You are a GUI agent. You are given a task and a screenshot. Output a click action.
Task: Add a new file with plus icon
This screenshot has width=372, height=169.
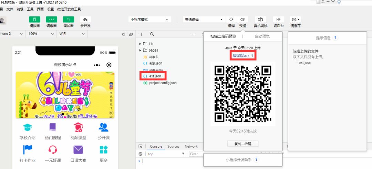[x=142, y=34]
